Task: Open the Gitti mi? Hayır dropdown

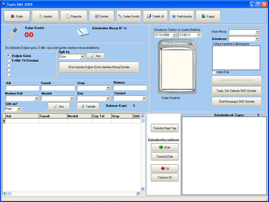Action: tap(19, 109)
